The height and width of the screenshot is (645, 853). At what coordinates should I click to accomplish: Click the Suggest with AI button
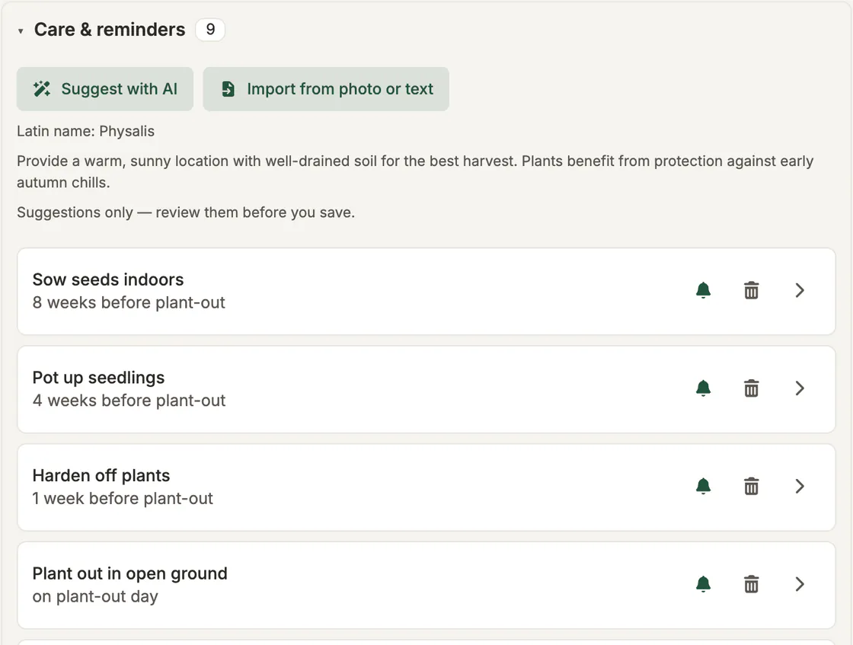pos(105,89)
